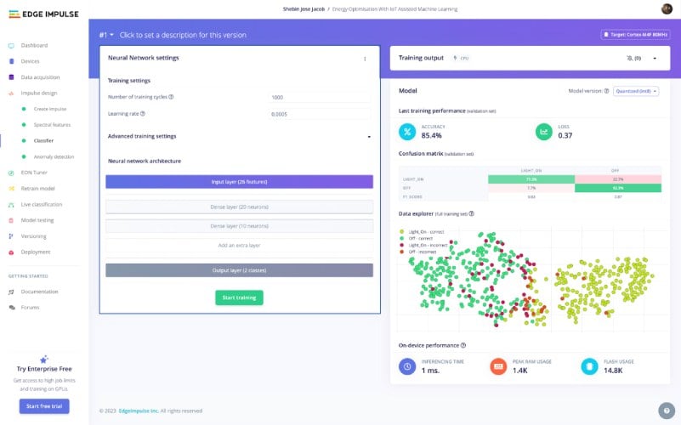Viewport: 681px width, 425px height.
Task: Click the Start free trial button
Action: pos(44,405)
